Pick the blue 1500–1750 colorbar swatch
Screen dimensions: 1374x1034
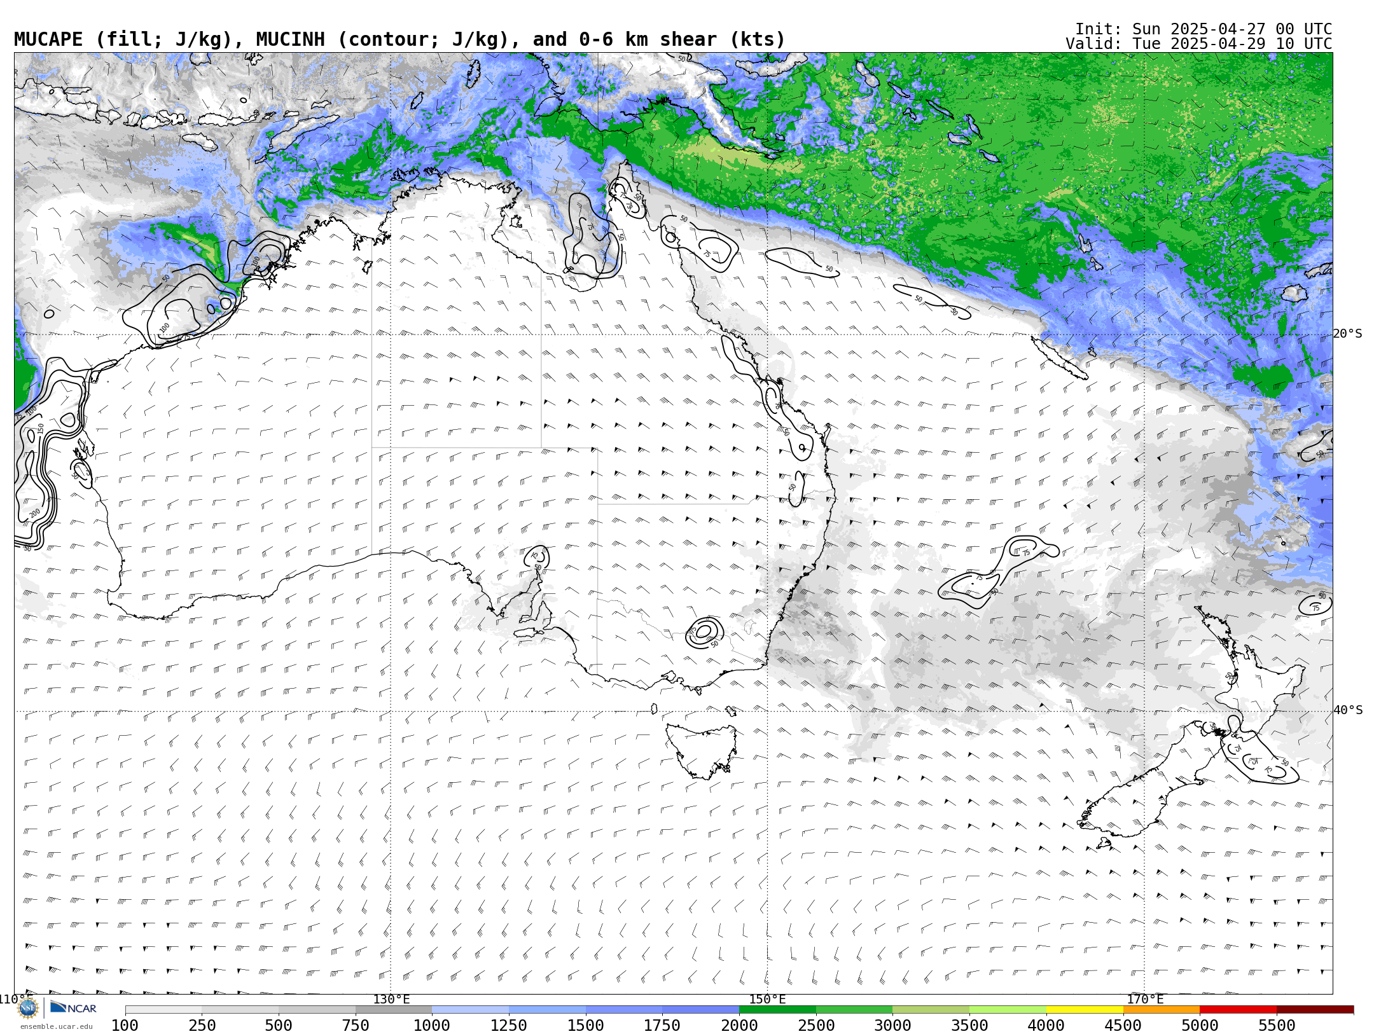[624, 1009]
